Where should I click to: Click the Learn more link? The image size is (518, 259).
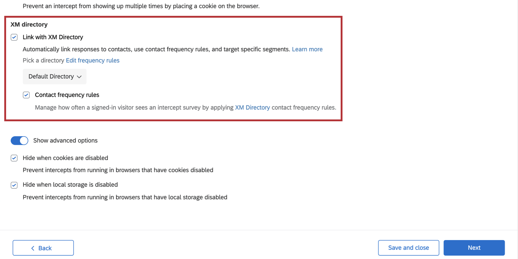click(307, 49)
